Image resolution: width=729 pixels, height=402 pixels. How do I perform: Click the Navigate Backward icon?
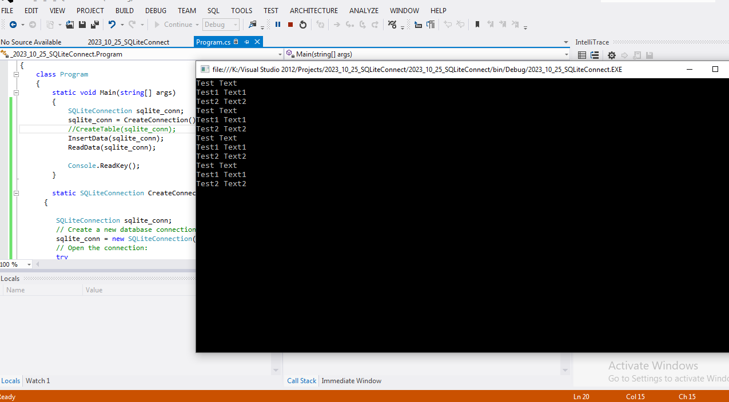tap(13, 25)
